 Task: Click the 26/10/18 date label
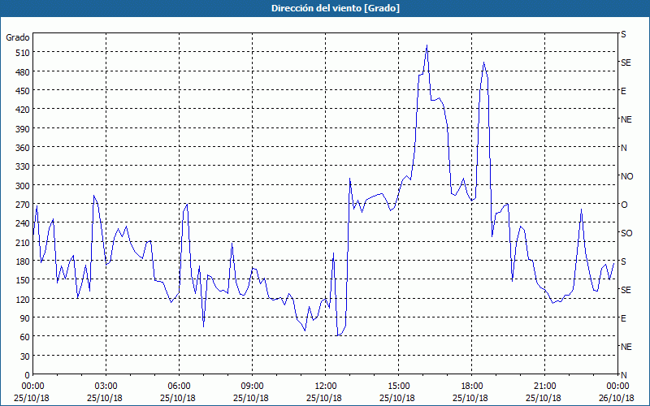point(617,398)
